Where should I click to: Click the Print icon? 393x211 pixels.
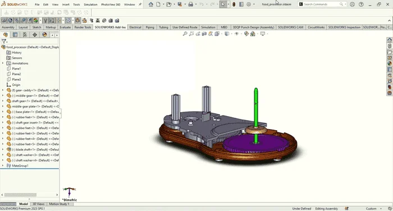tap(190, 4)
